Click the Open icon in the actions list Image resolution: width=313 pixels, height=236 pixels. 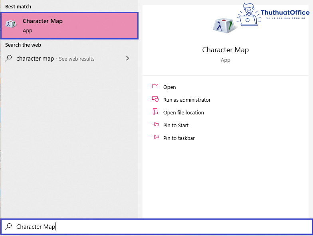click(x=155, y=87)
